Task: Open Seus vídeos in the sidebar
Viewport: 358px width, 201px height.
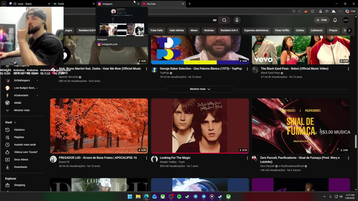Action: 22,160
